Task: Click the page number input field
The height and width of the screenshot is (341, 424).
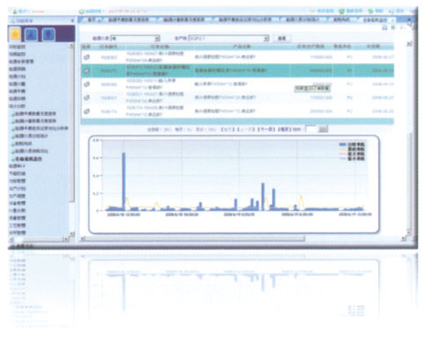Action: (x=311, y=129)
